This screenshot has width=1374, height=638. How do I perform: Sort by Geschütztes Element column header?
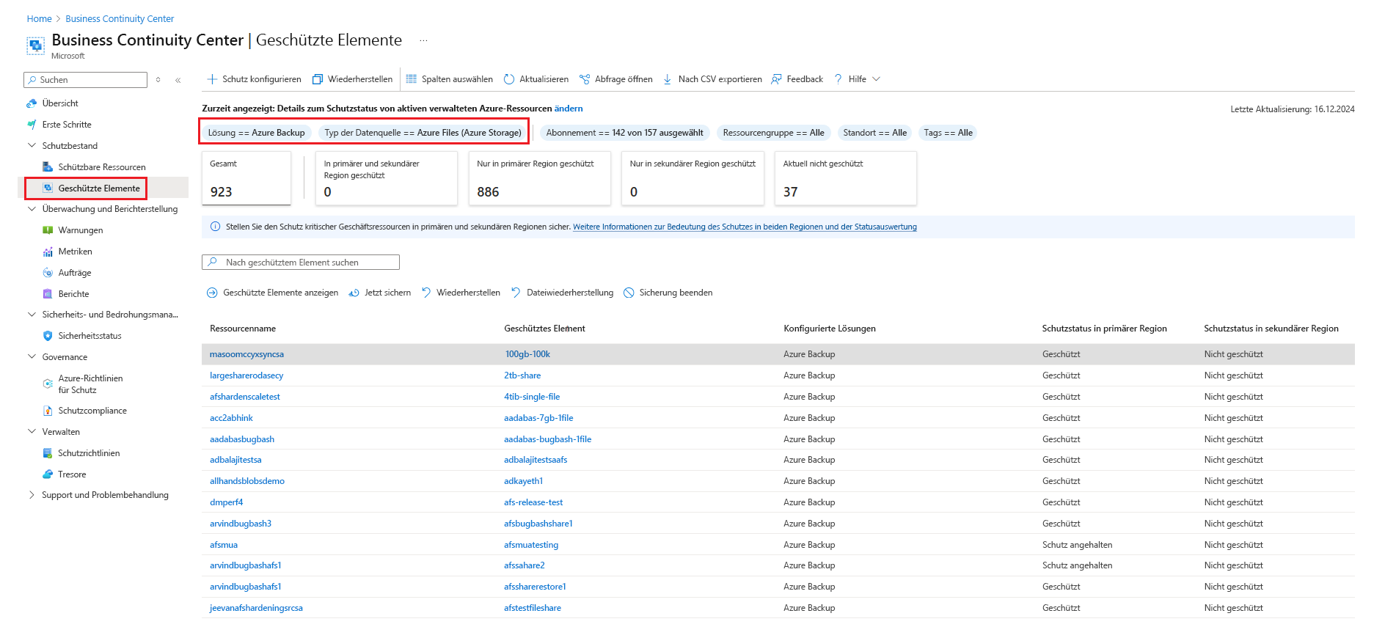(x=544, y=329)
